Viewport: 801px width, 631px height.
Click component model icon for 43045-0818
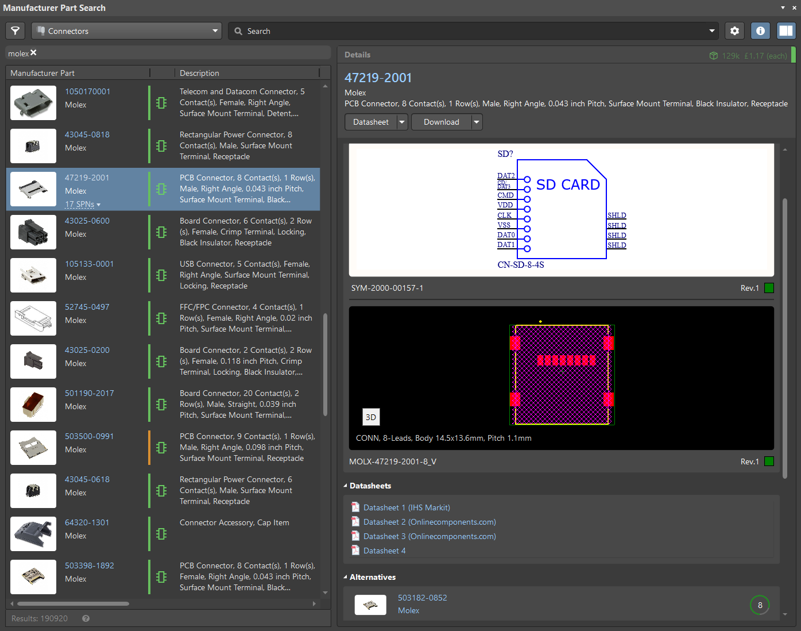[161, 146]
